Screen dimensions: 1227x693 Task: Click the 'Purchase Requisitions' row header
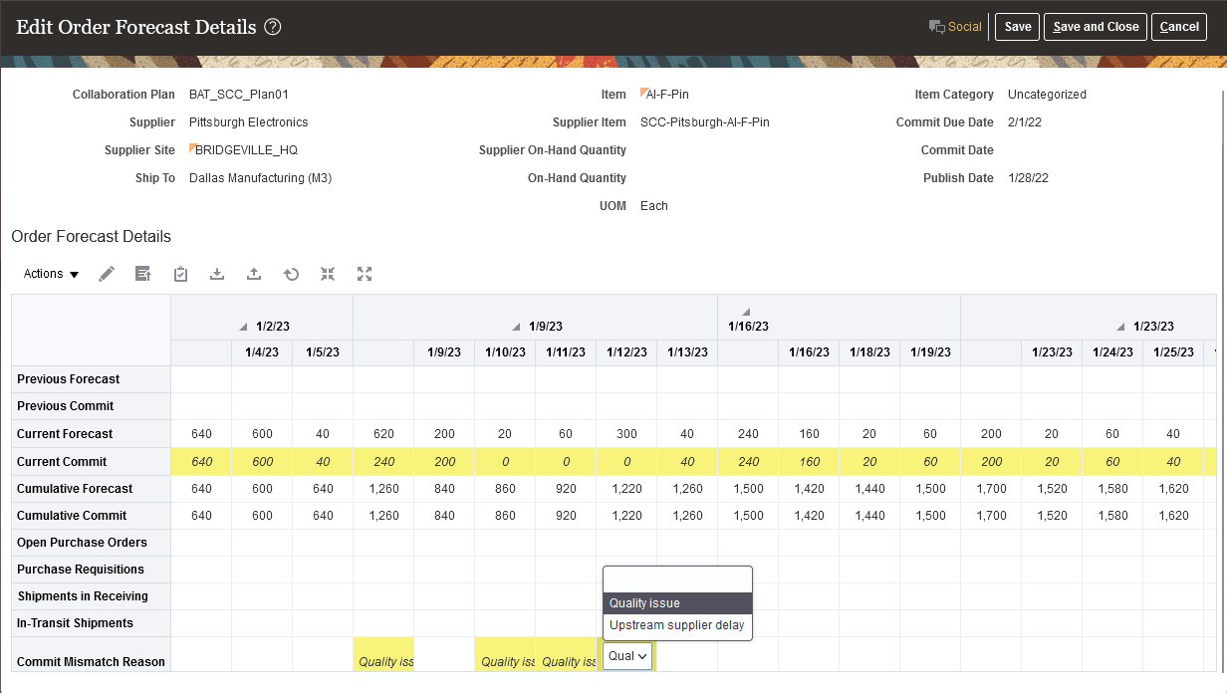point(91,570)
